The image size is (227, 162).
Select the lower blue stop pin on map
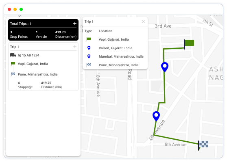click(x=156, y=116)
